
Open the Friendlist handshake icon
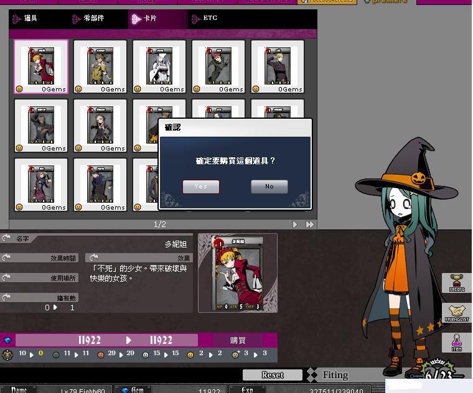click(x=457, y=313)
